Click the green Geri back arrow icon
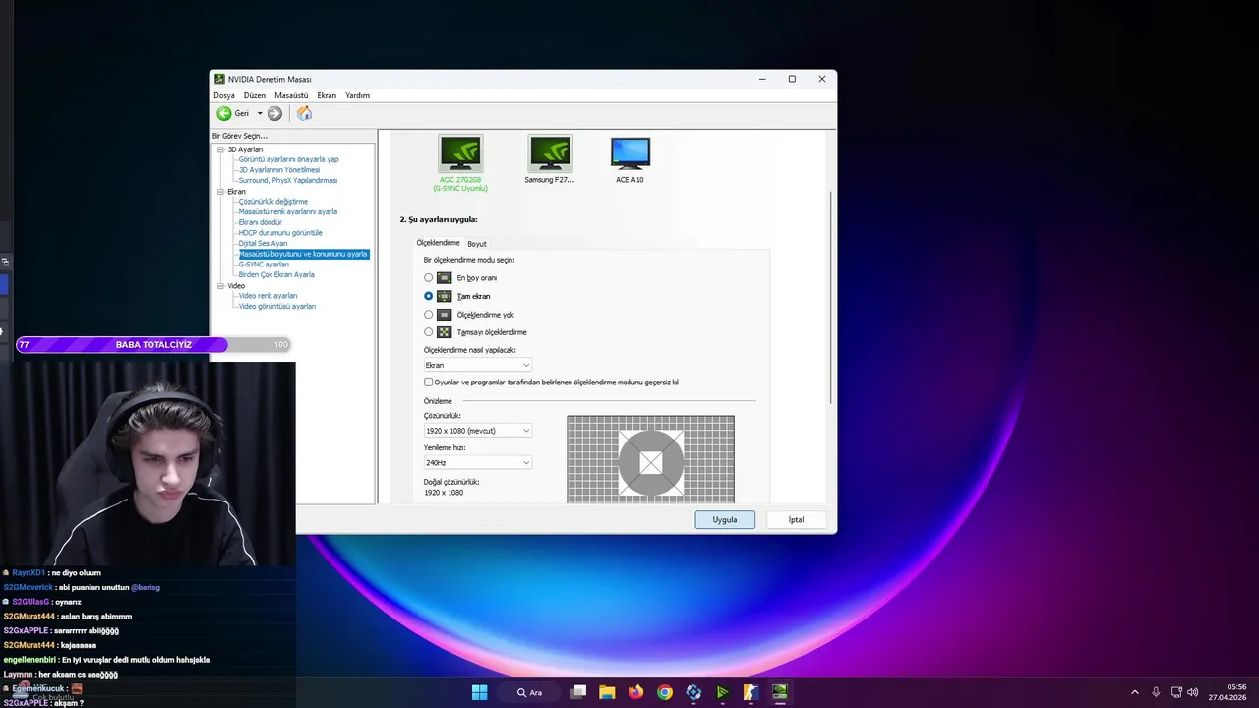The height and width of the screenshot is (708, 1259). (x=224, y=113)
